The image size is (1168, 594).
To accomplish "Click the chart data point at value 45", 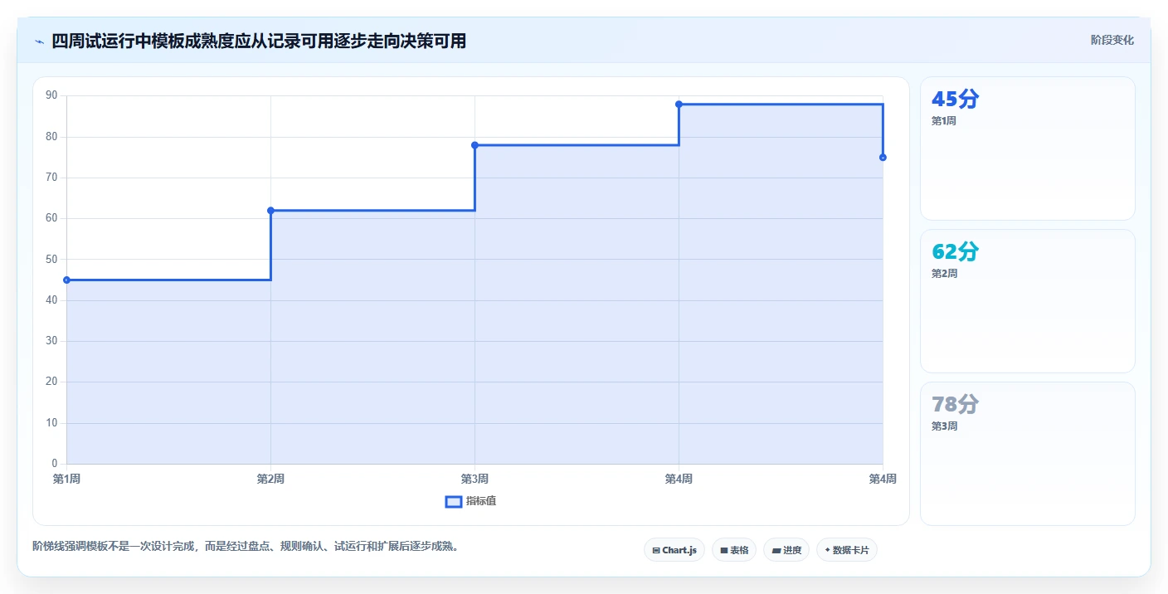I will pos(66,280).
